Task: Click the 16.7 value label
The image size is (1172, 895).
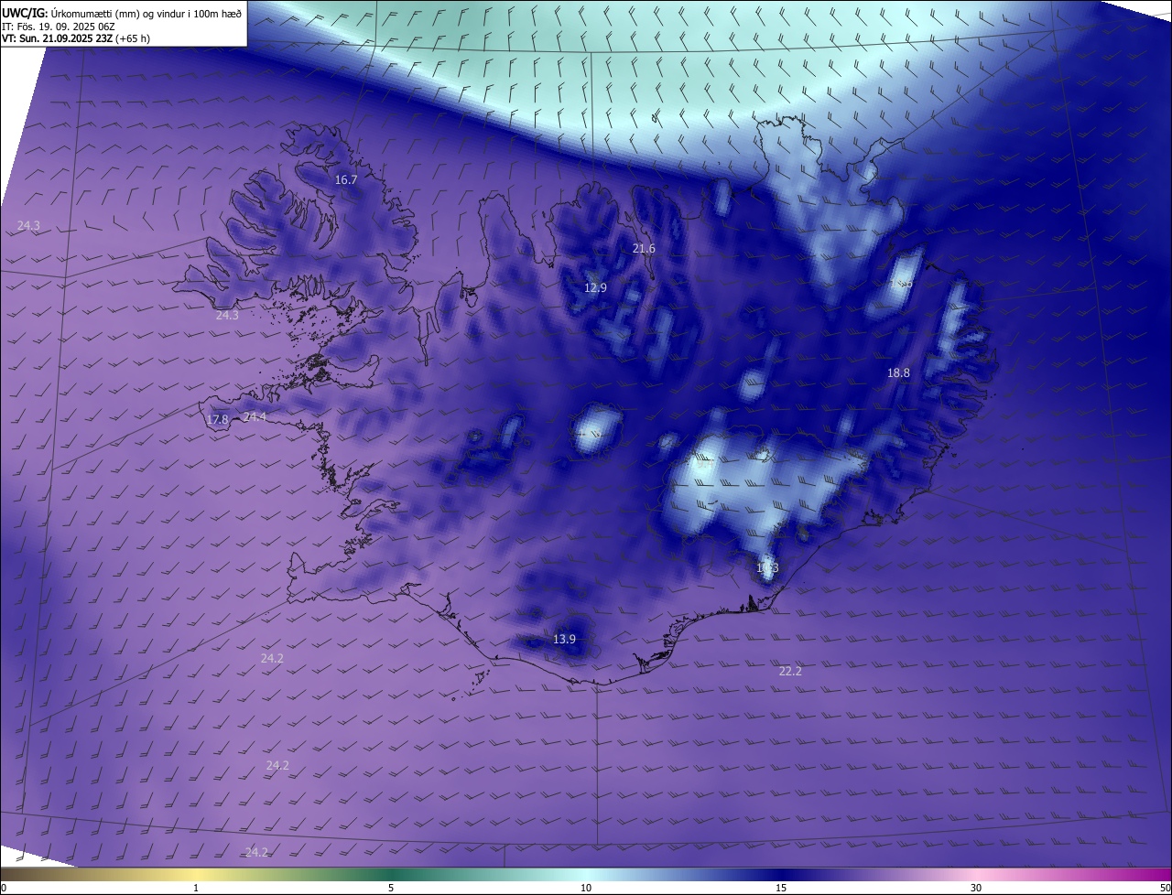Action: [x=345, y=180]
